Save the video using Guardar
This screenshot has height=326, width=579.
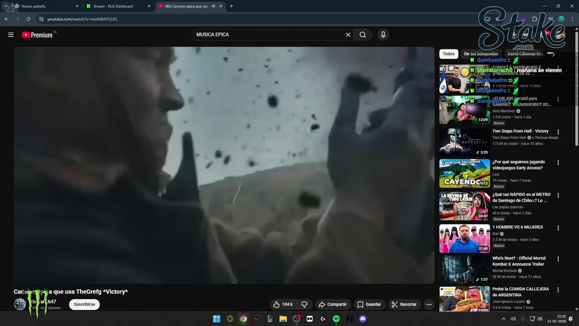(369, 305)
